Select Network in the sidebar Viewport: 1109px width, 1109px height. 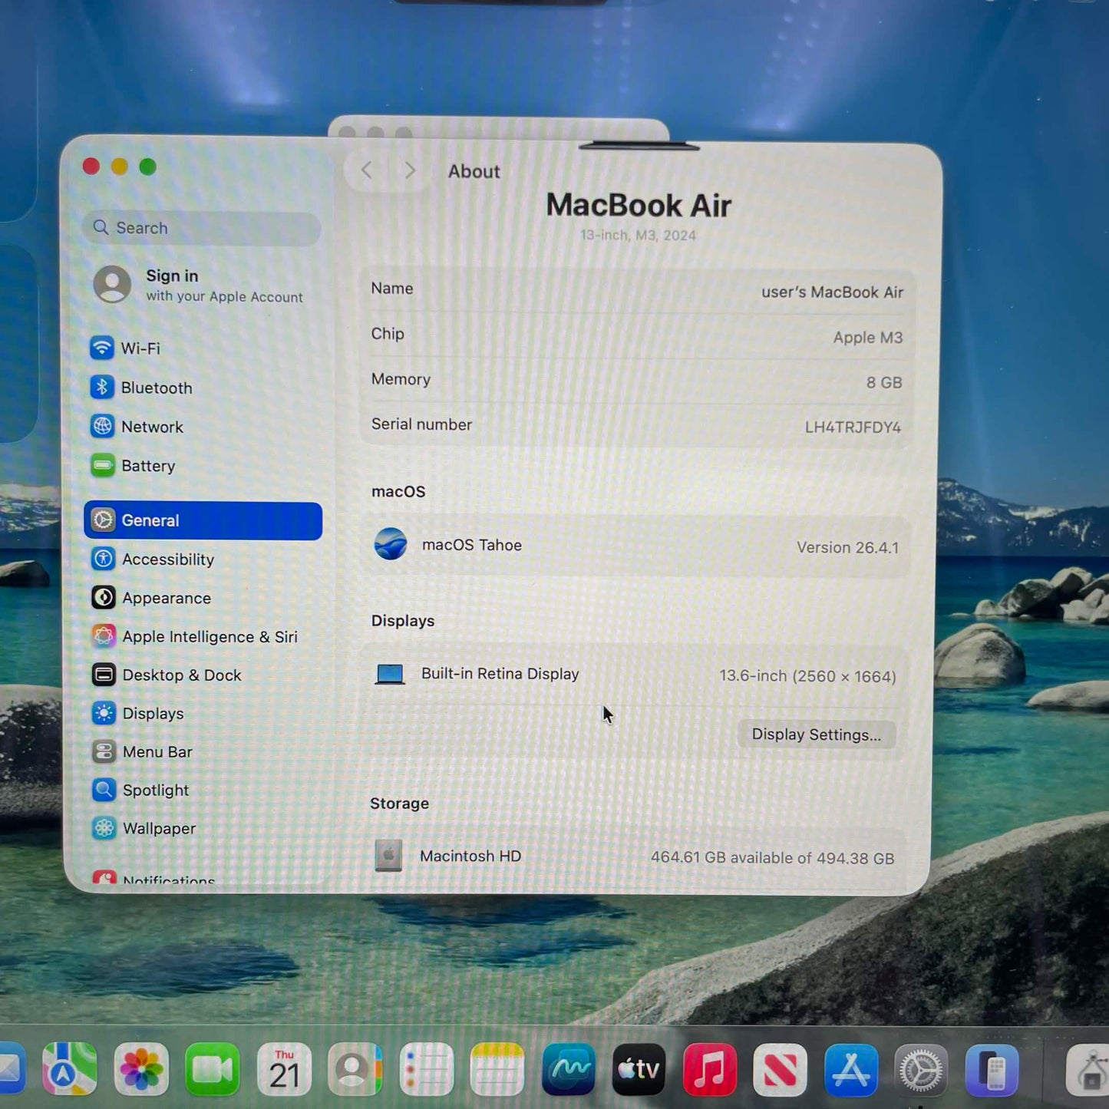(137, 426)
